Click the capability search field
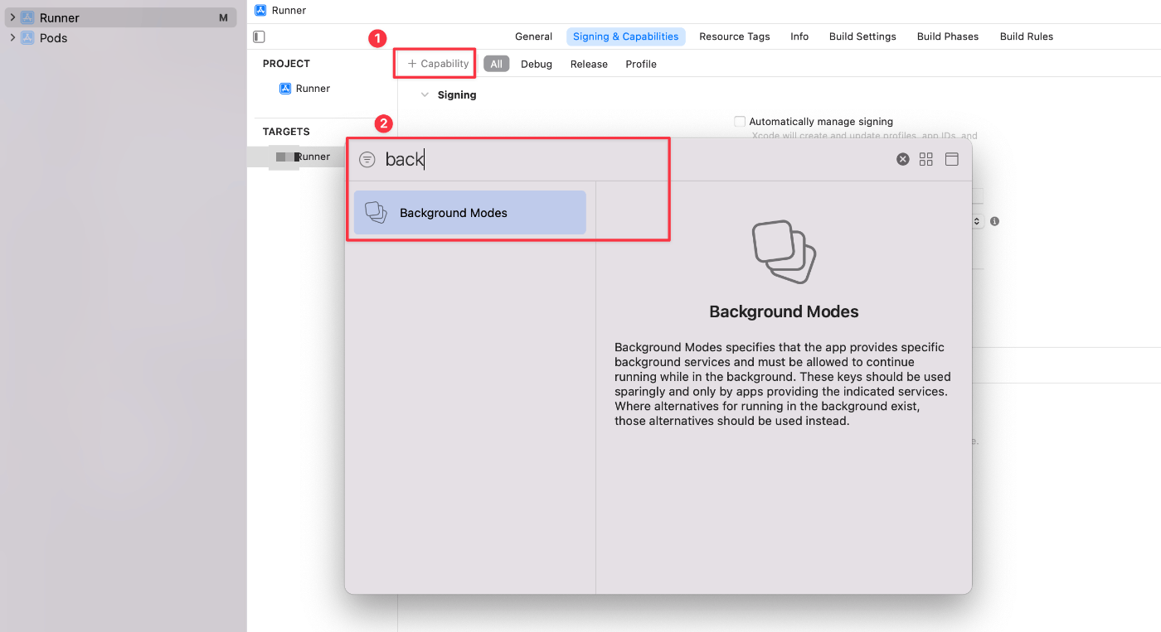 (x=634, y=160)
